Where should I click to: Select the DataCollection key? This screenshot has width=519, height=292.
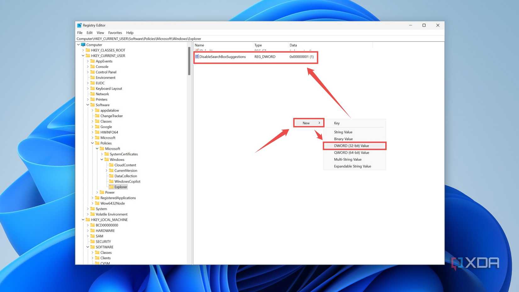(126, 176)
